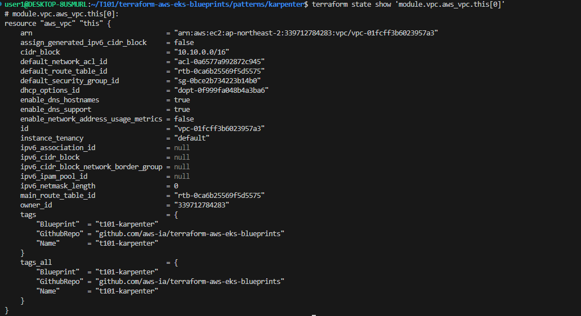
Task: Click the value "acl-0a6577a992872c945"
Action: 220,62
